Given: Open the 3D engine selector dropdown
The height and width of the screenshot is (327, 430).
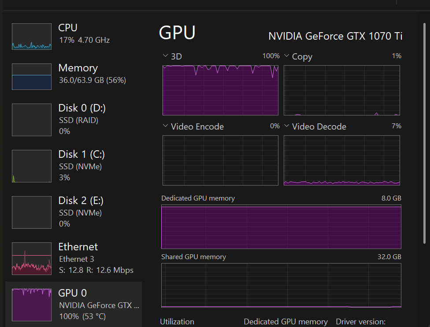Looking at the screenshot, I should pos(166,56).
